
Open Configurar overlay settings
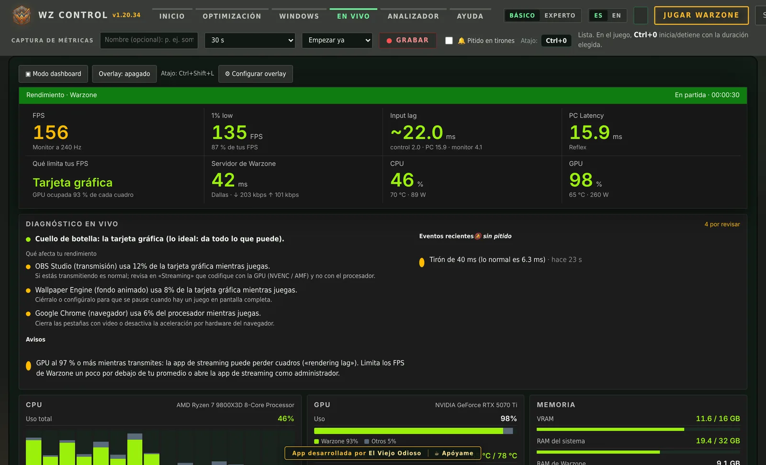[256, 74]
